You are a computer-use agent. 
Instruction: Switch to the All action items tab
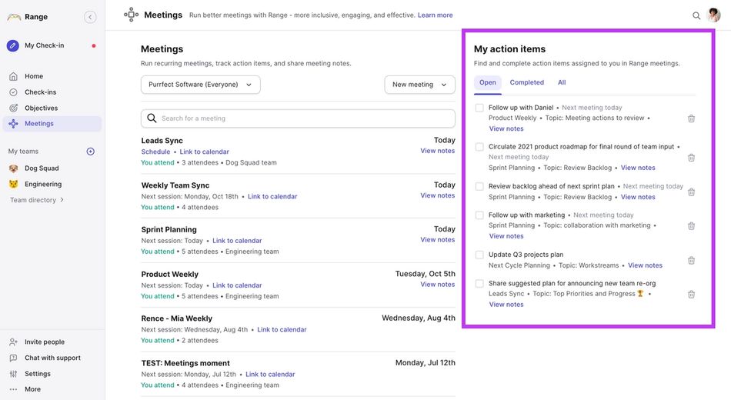(562, 82)
